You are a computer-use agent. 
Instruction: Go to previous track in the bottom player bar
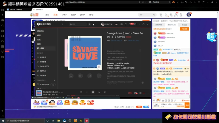[87, 92]
